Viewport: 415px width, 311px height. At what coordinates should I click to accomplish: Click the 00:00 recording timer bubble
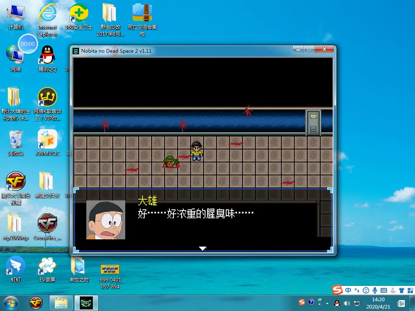28,44
